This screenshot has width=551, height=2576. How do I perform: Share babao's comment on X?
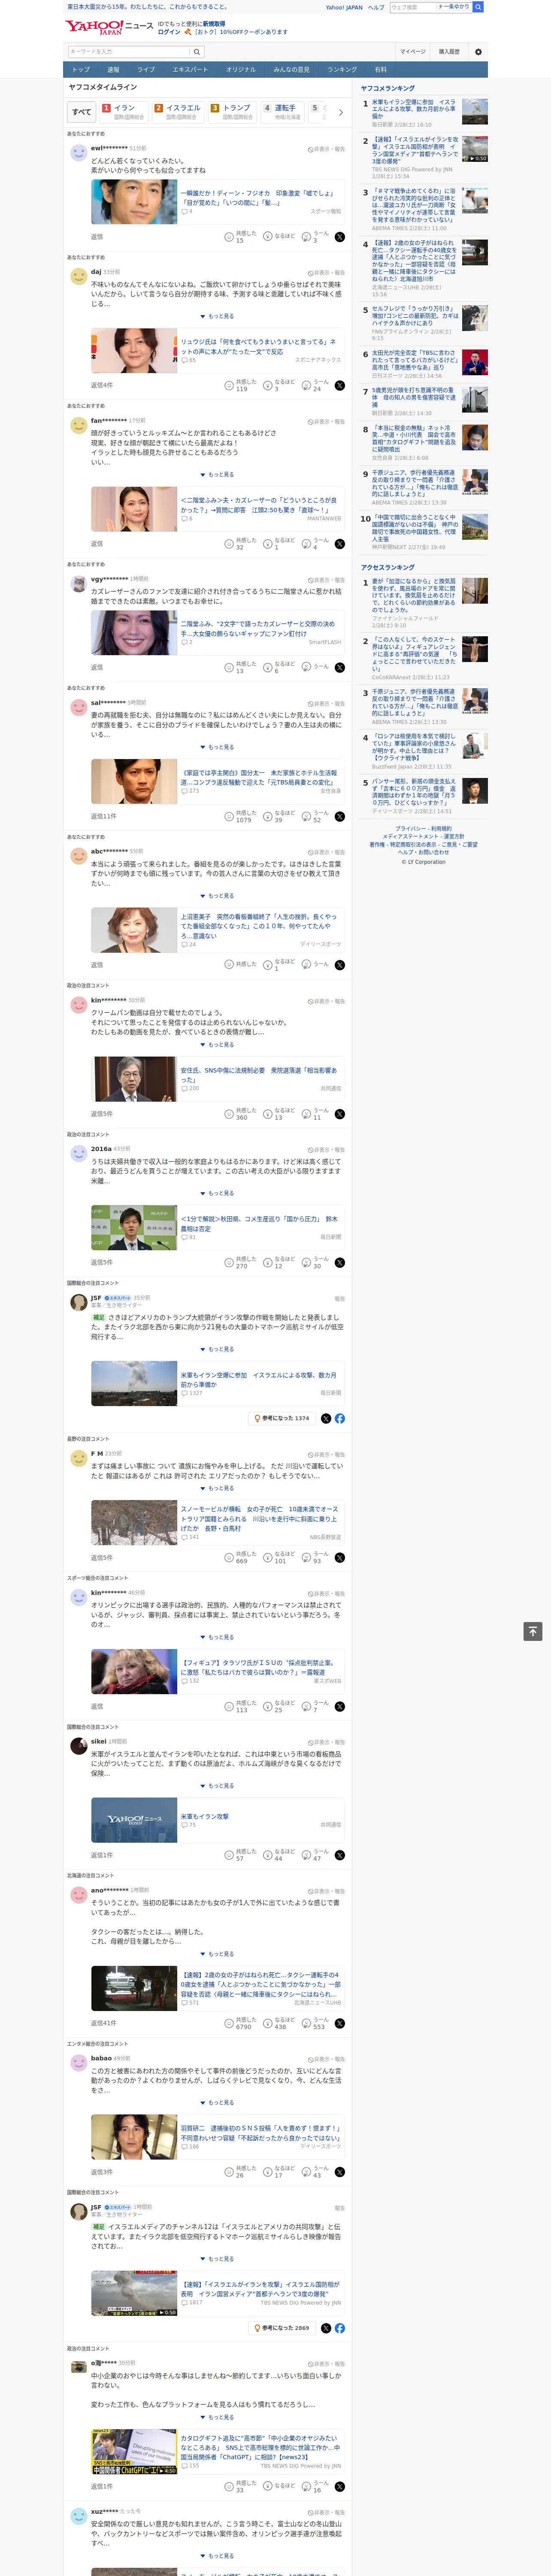click(340, 2172)
